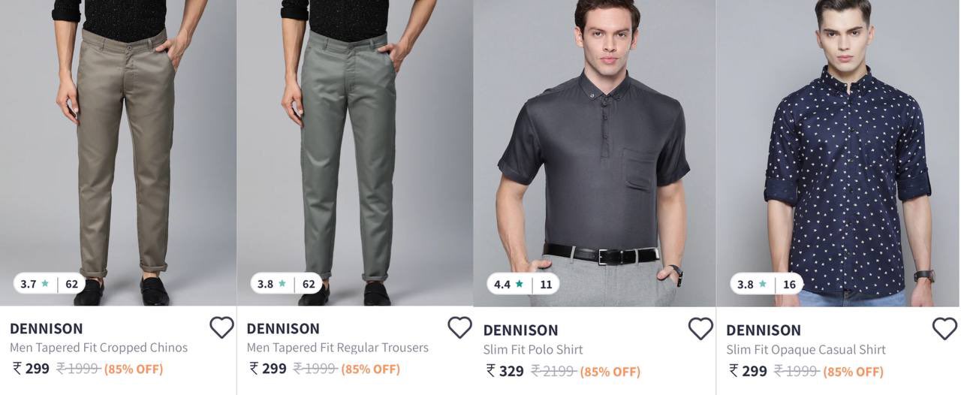The image size is (961, 395).
Task: Open Men Tapered Fit Cropped Chinos title
Action: 98,348
